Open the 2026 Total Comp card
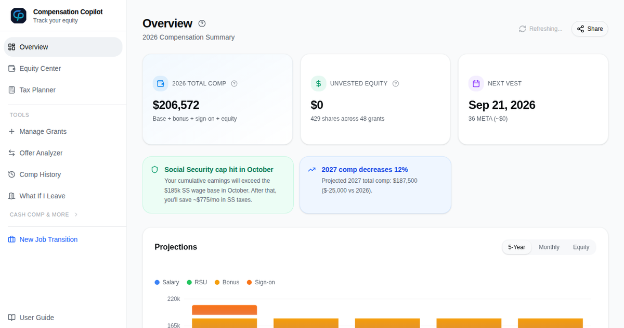This screenshot has width=624, height=328. tap(217, 99)
